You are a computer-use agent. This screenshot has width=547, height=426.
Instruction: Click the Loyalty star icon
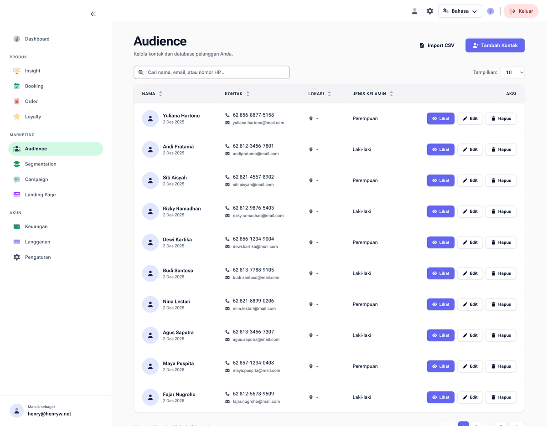(x=16, y=117)
